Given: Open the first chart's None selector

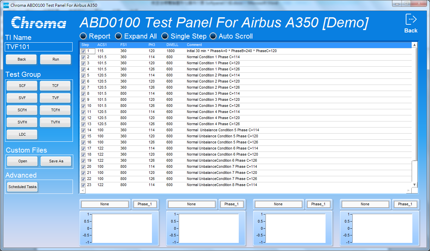Looking at the screenshot, I should [105, 204].
